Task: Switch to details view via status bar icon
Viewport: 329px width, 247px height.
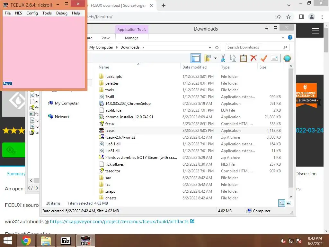Action: coord(282,203)
